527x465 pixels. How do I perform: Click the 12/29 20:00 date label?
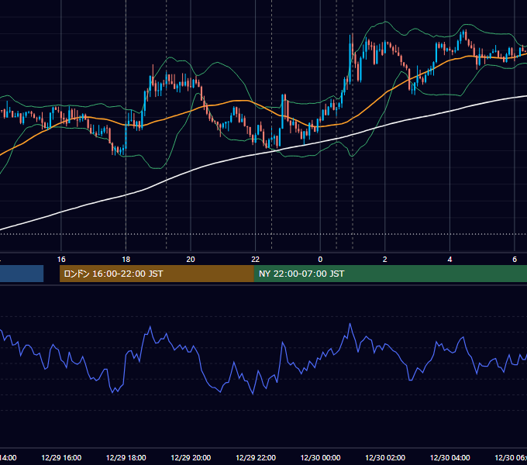191,457
